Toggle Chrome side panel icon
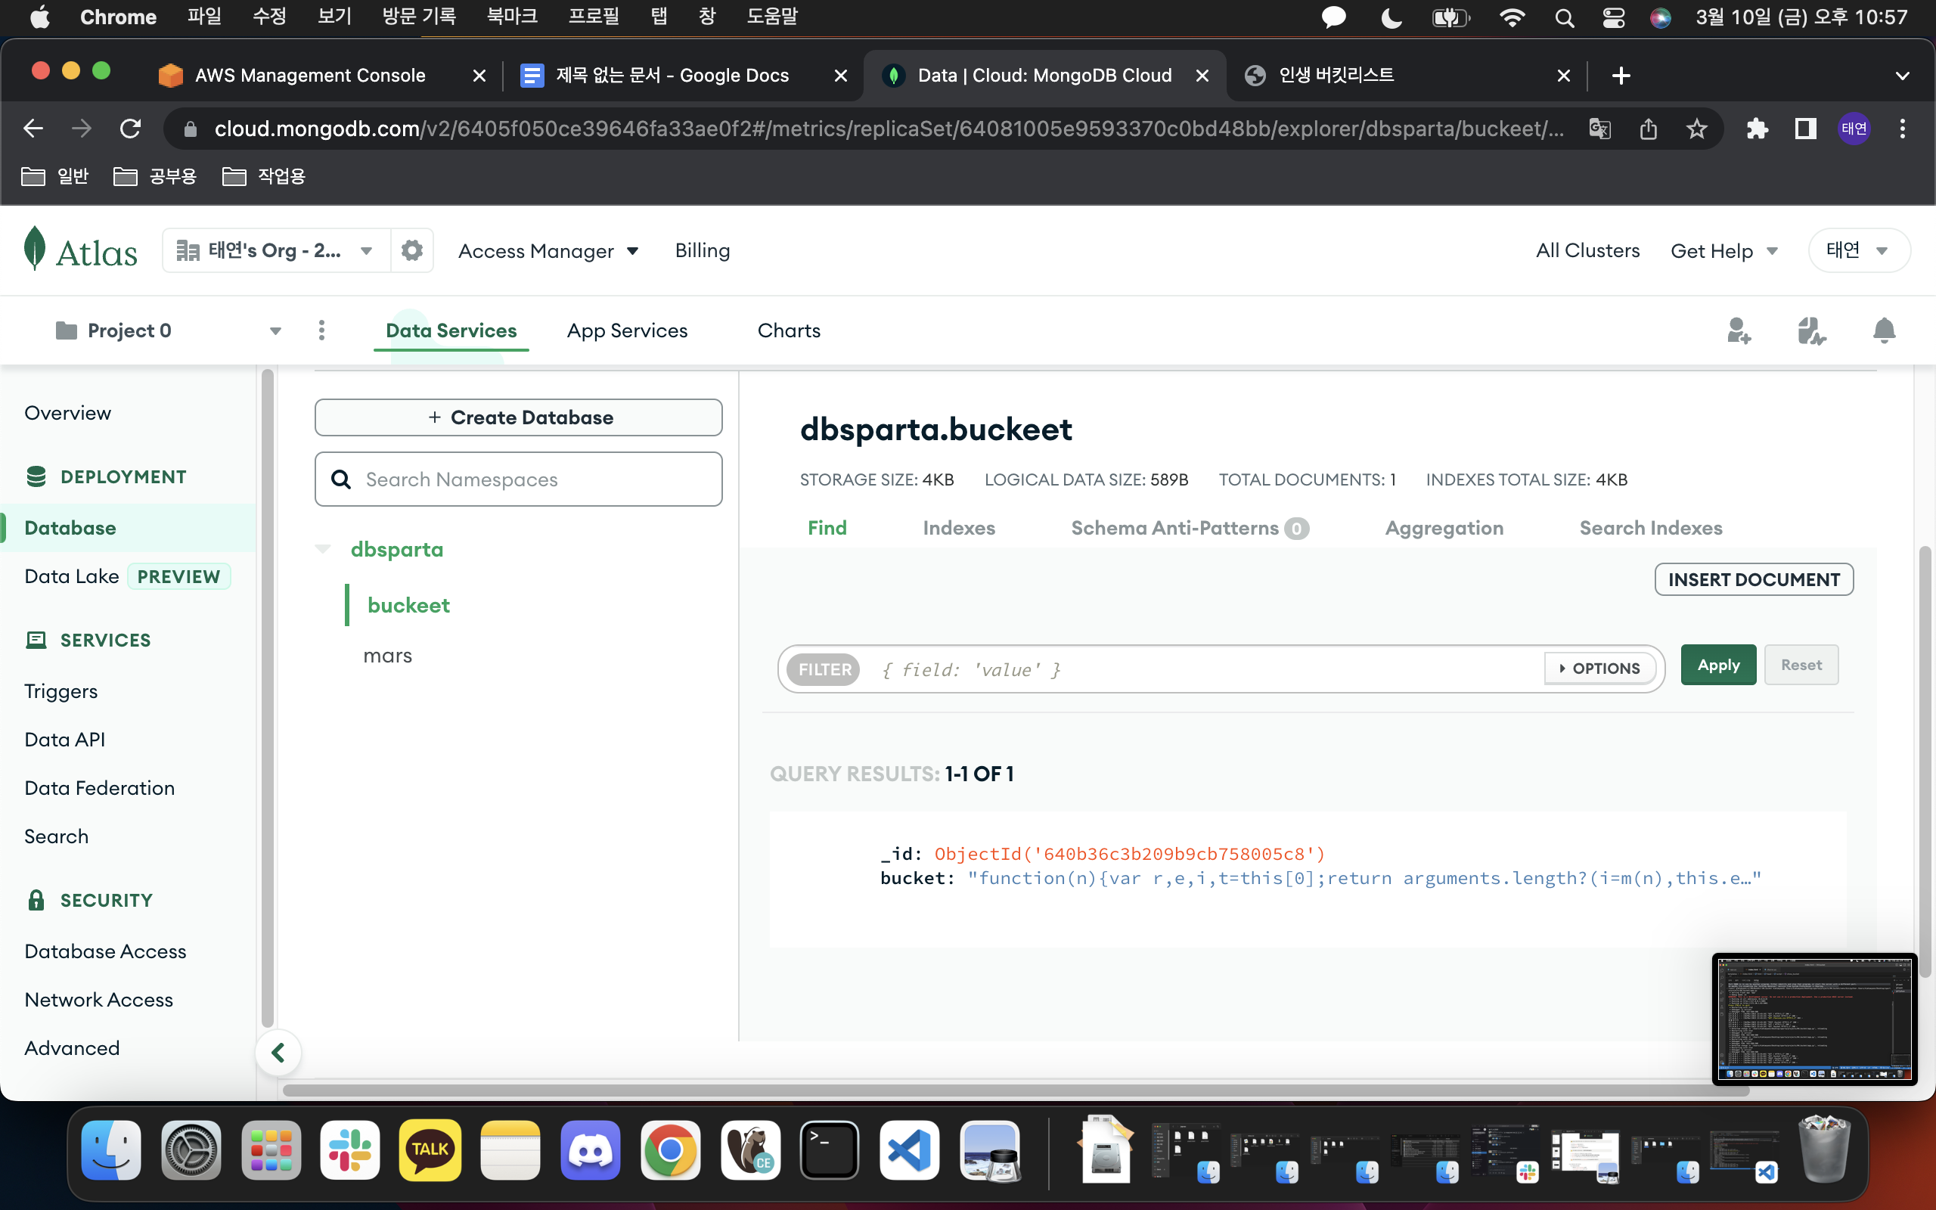The height and width of the screenshot is (1210, 1936). point(1806,128)
